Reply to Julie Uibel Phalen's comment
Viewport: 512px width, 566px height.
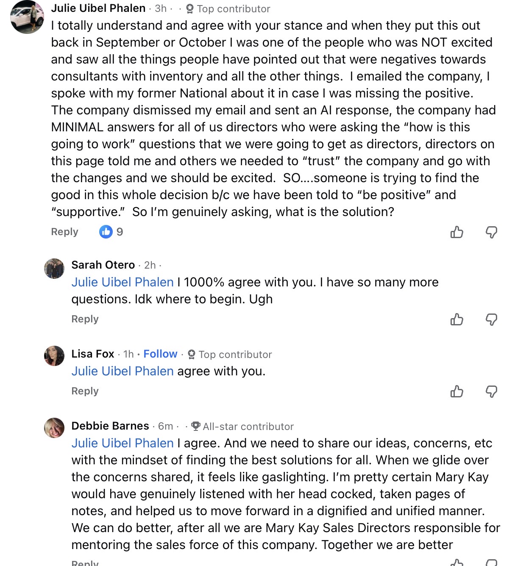[64, 232]
